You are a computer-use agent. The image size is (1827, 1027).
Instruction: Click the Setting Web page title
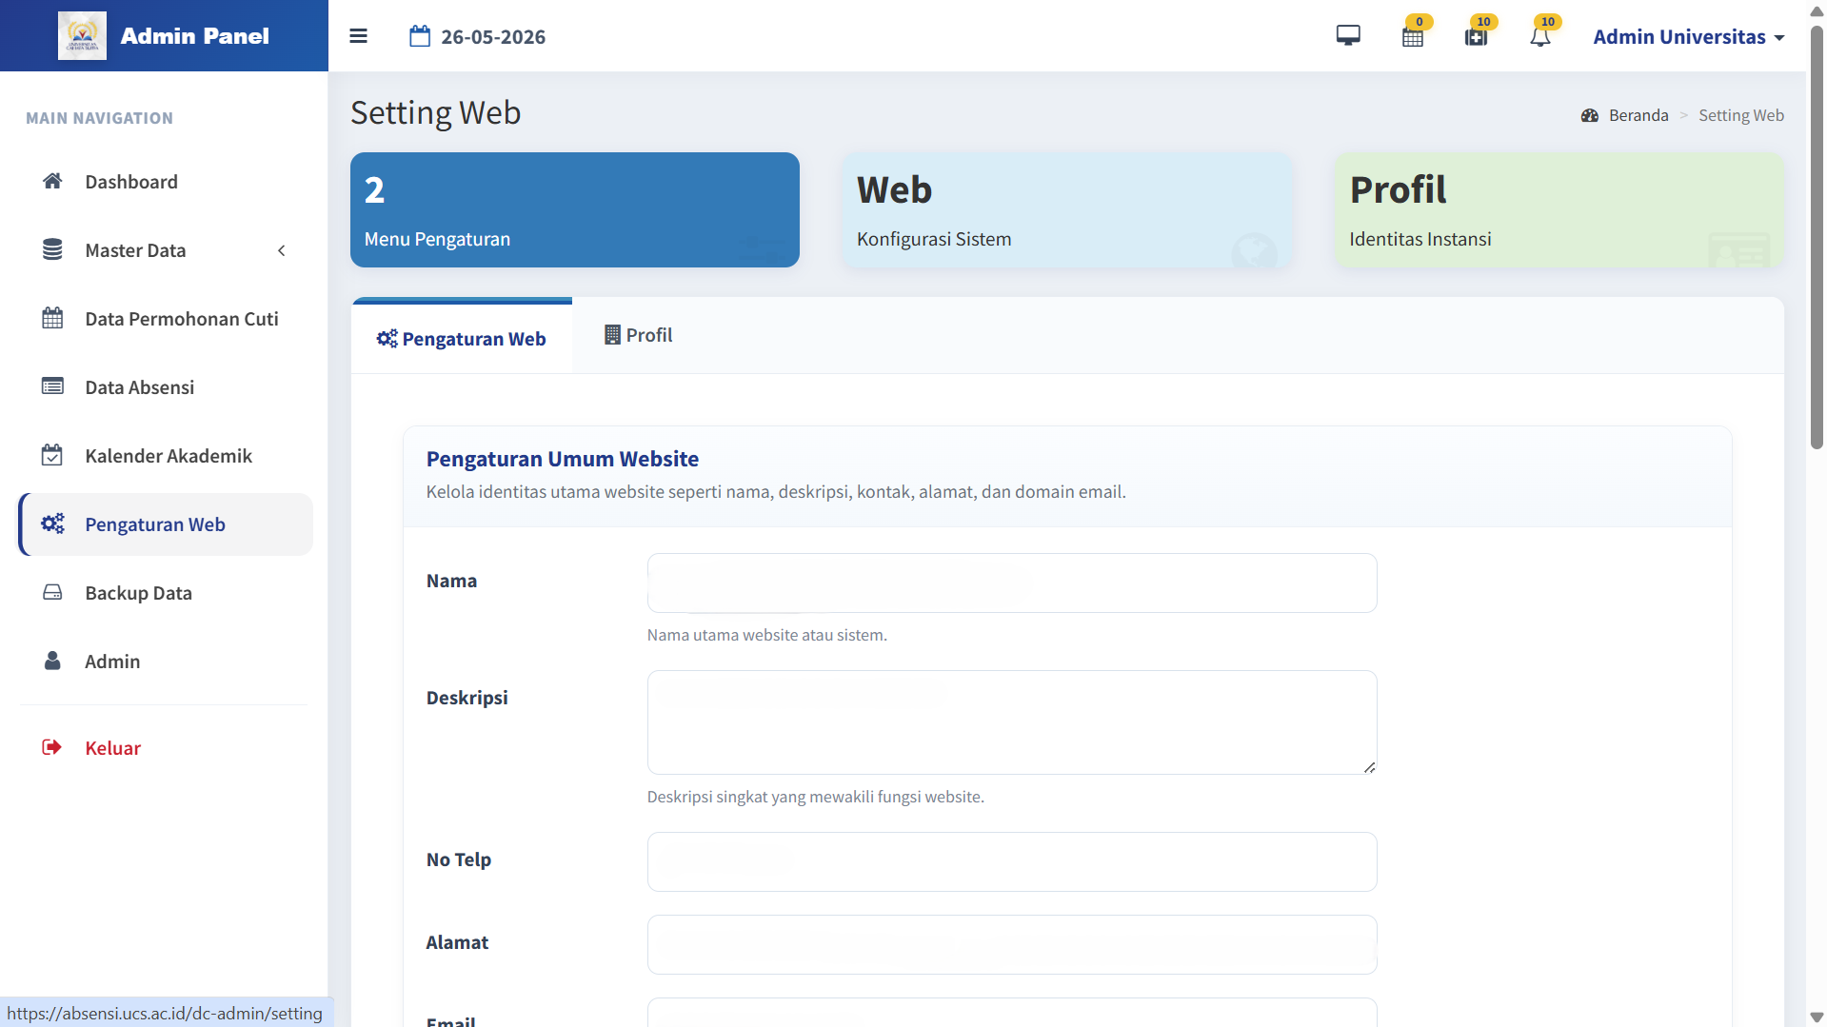[436, 112]
